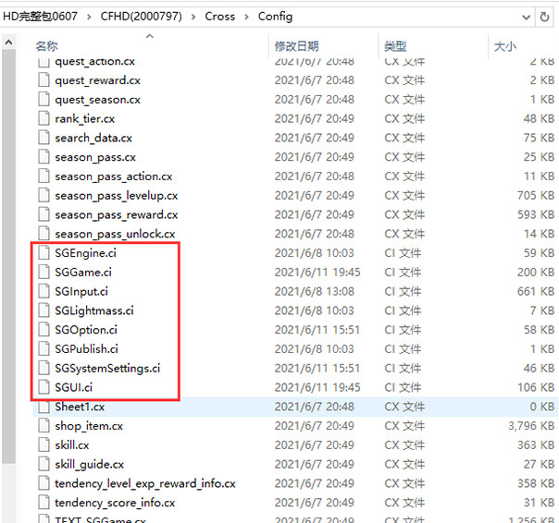Click the file icon next to SGUI.ci

point(43,387)
